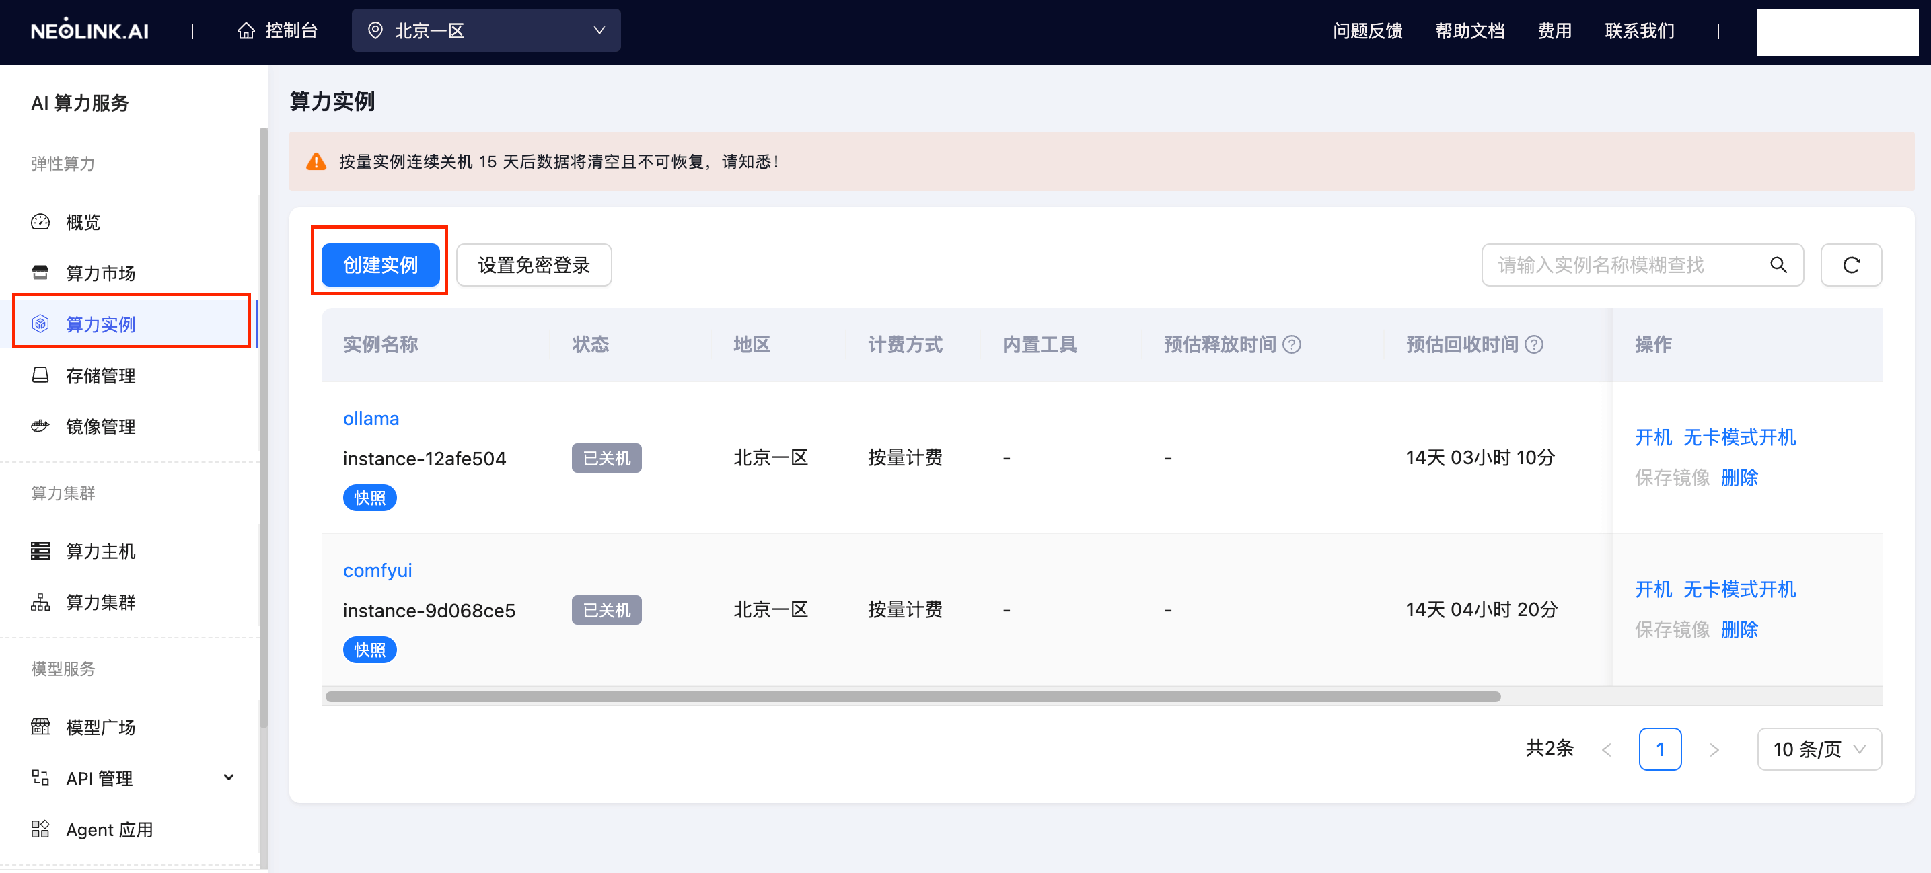The width and height of the screenshot is (1931, 873).
Task: Go to 镜像管理 in the sidebar
Action: point(100,426)
